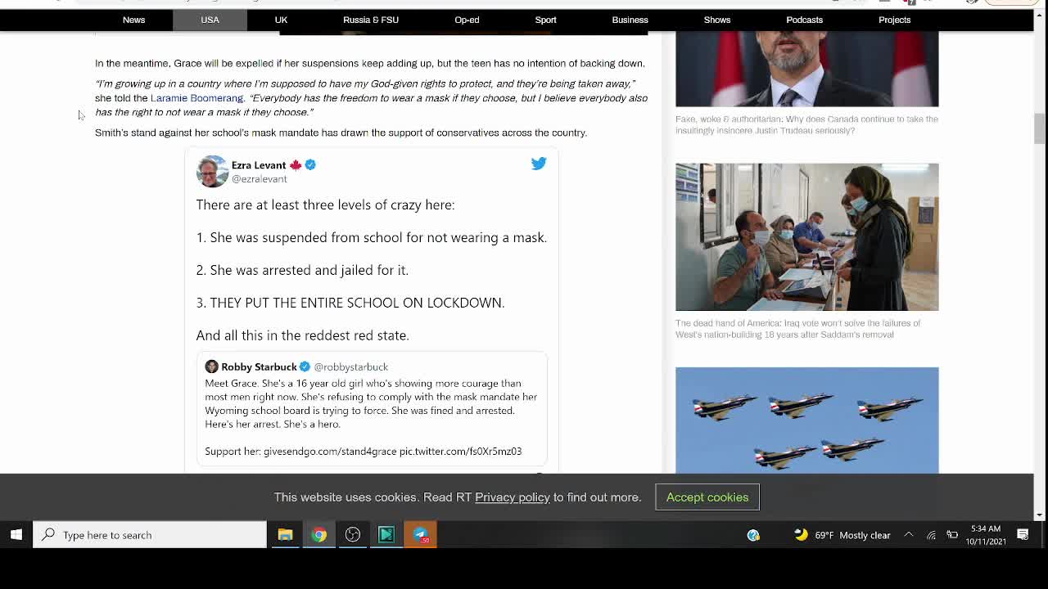Open the Shows section
This screenshot has width=1048, height=589.
716,20
